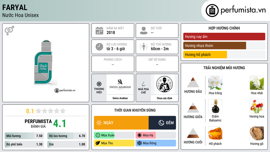Screen dimensions: 270x152
Task: Click the sun icon in the Ngày bar
Action: click(x=99, y=123)
